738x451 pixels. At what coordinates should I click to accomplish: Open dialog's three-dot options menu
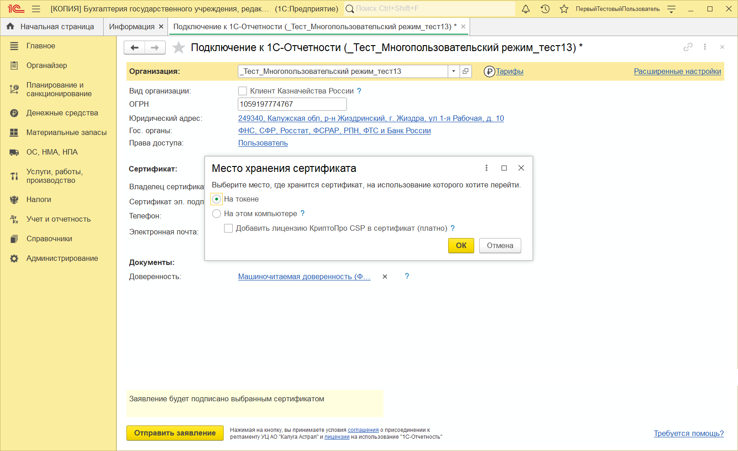[487, 168]
